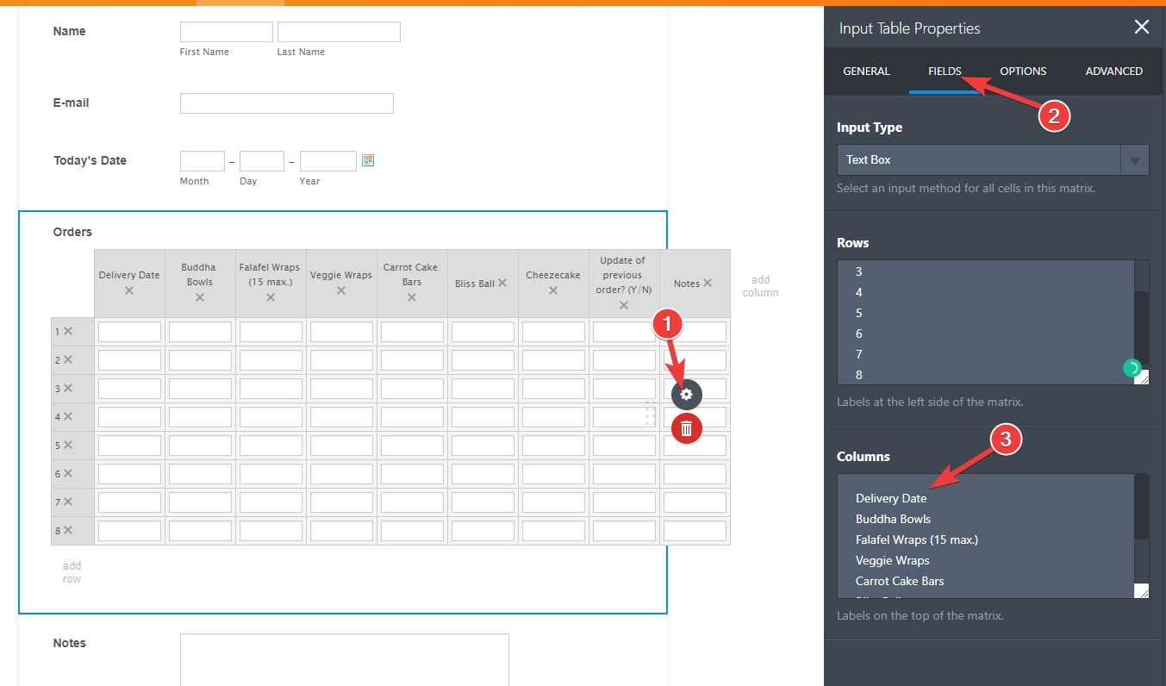Click the add column link
The image size is (1166, 686).
click(760, 285)
